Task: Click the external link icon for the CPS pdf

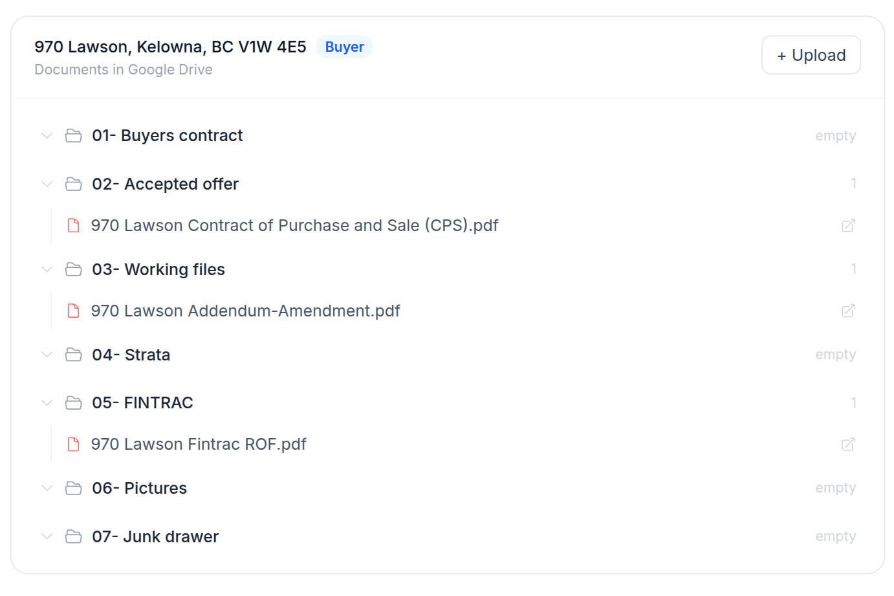Action: coord(848,225)
